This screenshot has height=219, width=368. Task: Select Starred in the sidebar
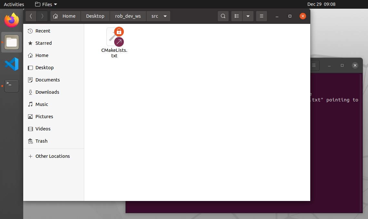click(x=54, y=43)
